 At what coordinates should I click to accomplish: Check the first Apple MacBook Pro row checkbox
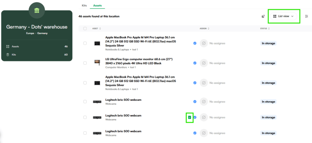tap(85, 43)
